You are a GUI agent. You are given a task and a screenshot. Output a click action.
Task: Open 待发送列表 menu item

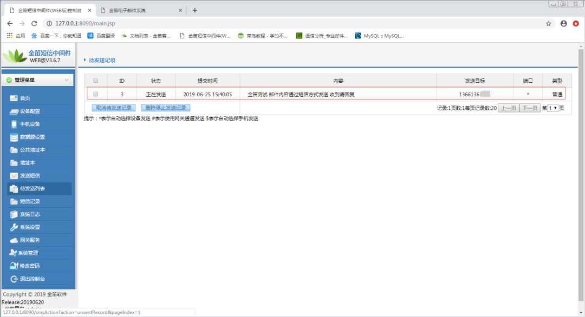[40, 188]
